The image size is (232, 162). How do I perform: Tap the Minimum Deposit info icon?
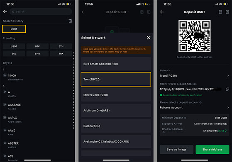tap(185, 118)
